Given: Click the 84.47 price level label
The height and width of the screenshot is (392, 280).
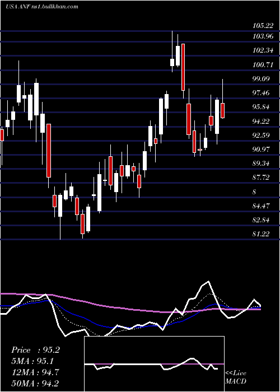Looking at the screenshot, I should click(262, 206).
